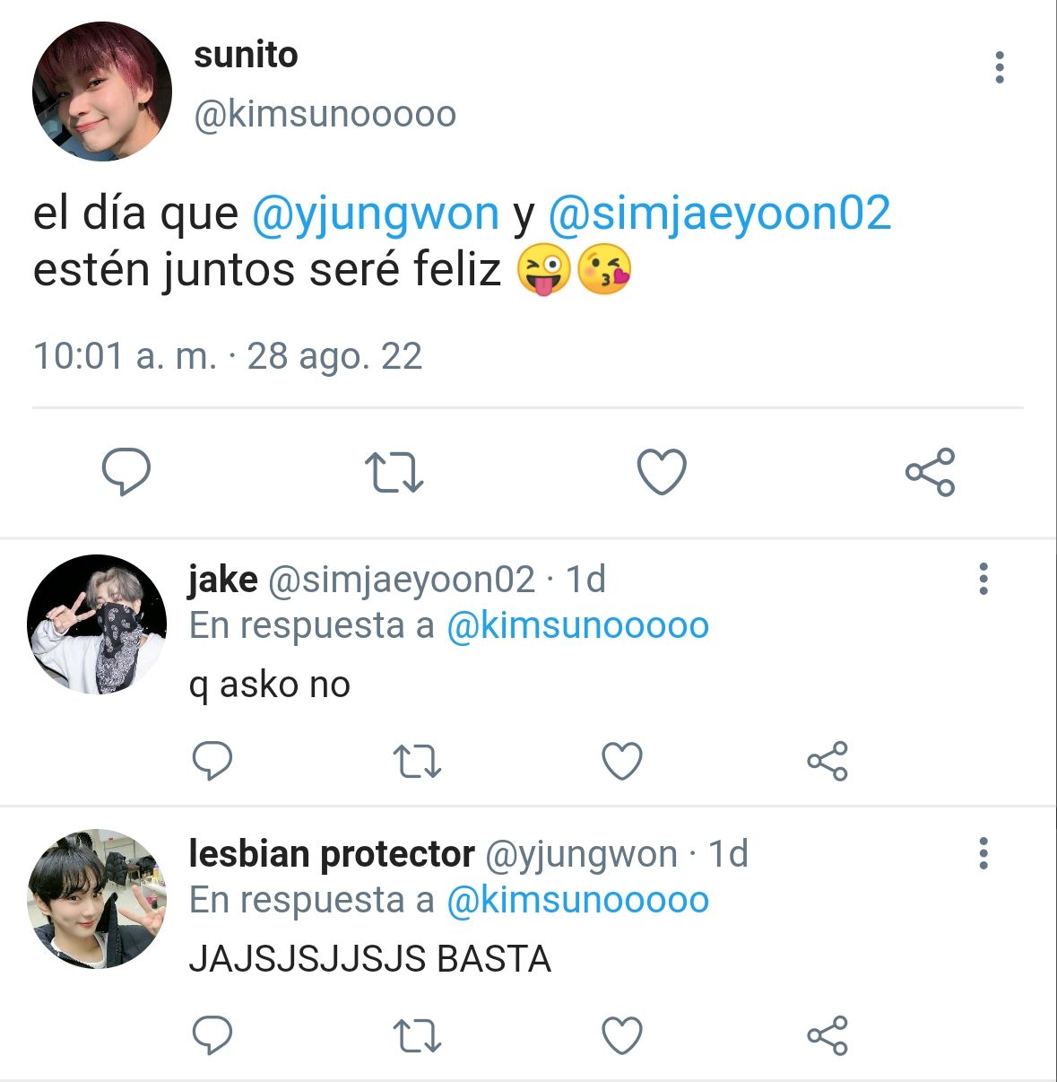Reply to jake's 'q asko no' tweet
Screen dimensions: 1057x1082
point(212,762)
